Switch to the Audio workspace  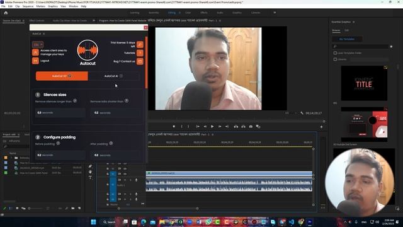click(x=220, y=13)
